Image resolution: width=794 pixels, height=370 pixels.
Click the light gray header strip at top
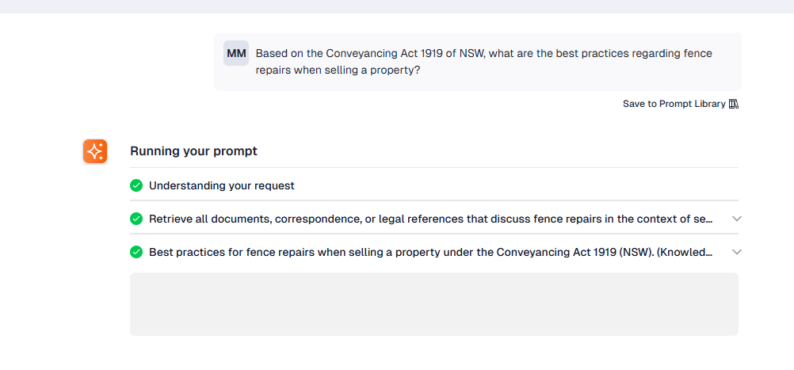[x=397, y=6]
